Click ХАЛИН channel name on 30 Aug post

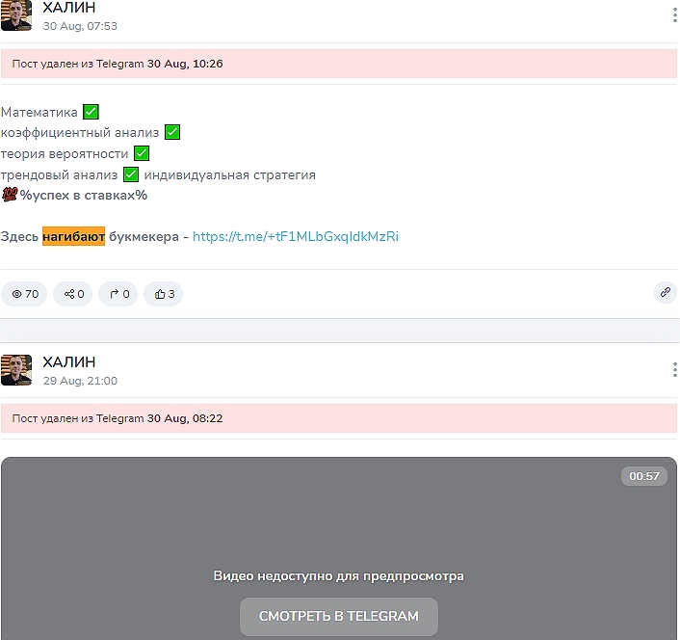pos(69,8)
